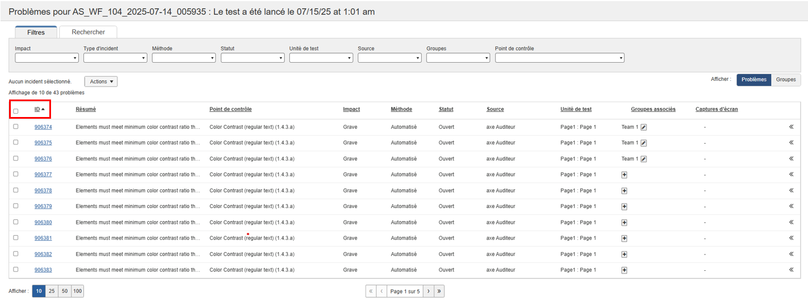Go to next page of results
Image resolution: width=808 pixels, height=303 pixels.
(428, 292)
